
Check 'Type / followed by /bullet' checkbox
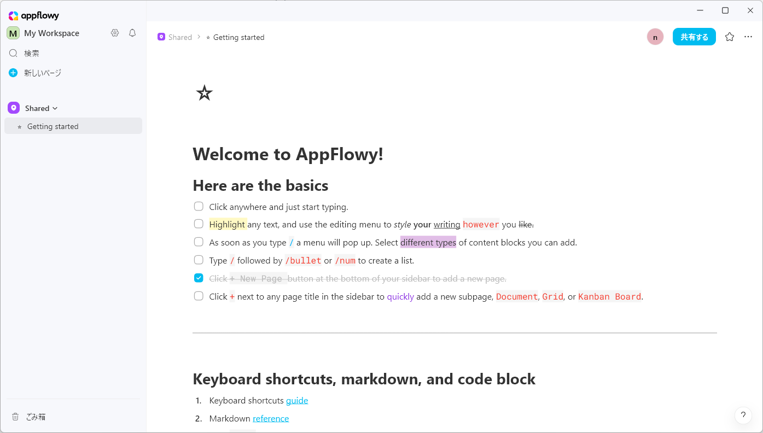coord(199,260)
